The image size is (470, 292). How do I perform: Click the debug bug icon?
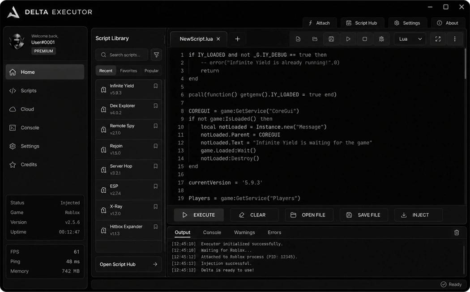[381, 39]
